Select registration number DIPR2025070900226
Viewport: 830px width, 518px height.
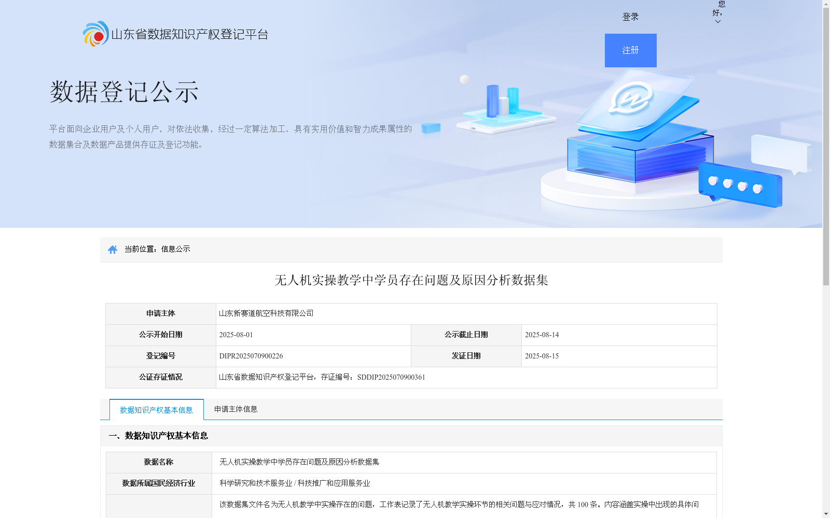(251, 356)
